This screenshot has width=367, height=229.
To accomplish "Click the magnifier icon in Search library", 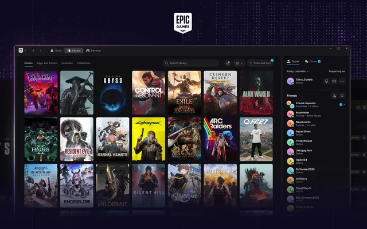I will pyautogui.click(x=167, y=63).
